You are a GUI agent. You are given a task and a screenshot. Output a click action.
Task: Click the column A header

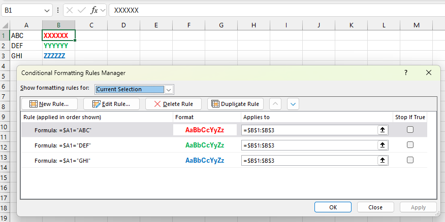click(26, 25)
